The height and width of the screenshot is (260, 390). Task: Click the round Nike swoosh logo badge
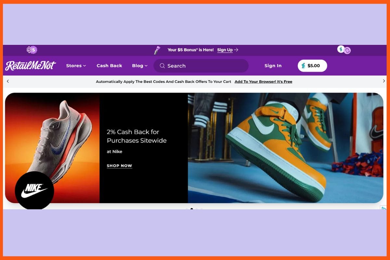[34, 191]
